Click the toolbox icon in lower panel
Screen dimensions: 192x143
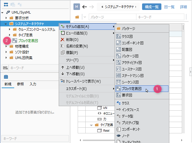click(6, 77)
